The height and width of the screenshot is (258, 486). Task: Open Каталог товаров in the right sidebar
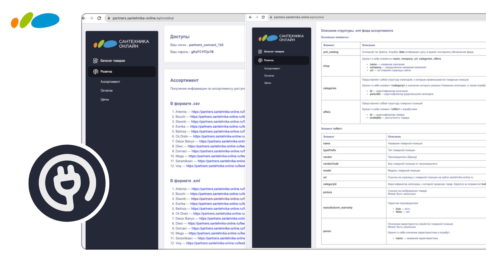(x=274, y=52)
